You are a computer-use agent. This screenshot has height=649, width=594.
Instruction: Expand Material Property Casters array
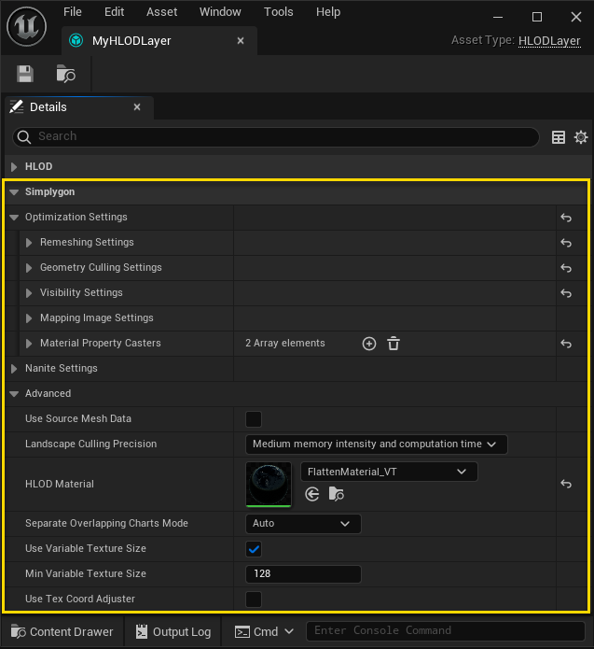29,344
